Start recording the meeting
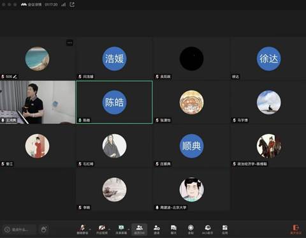 [x=191, y=229]
